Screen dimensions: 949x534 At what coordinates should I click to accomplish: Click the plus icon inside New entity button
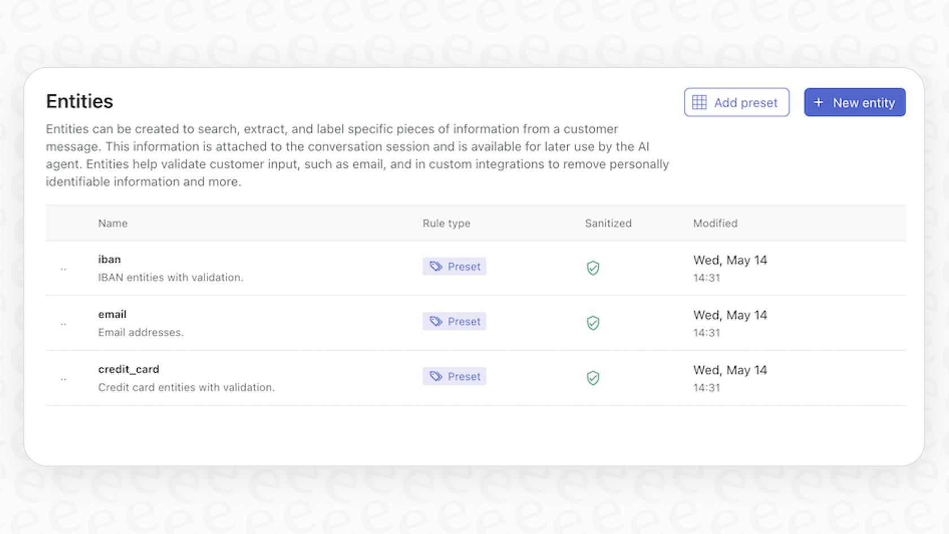(x=819, y=102)
